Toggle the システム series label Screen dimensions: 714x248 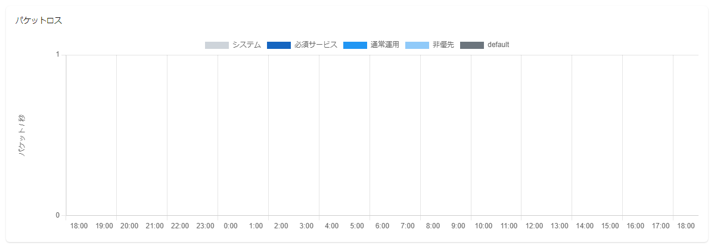(x=246, y=45)
